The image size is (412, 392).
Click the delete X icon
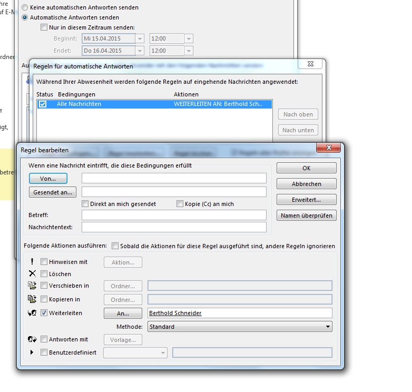(33, 274)
